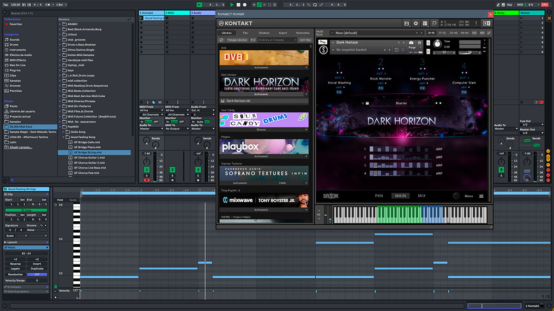The width and height of the screenshot is (554, 311).
Task: Click the Reverse notes button
Action: click(15, 264)
